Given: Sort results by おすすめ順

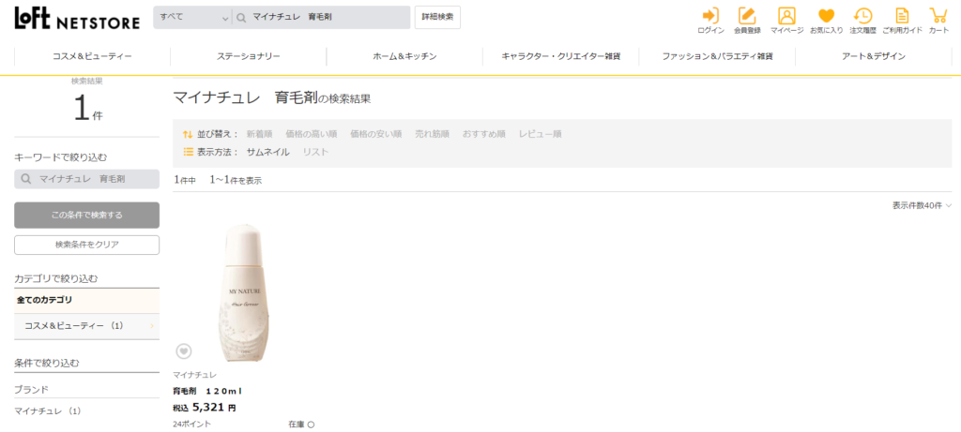Looking at the screenshot, I should (483, 134).
